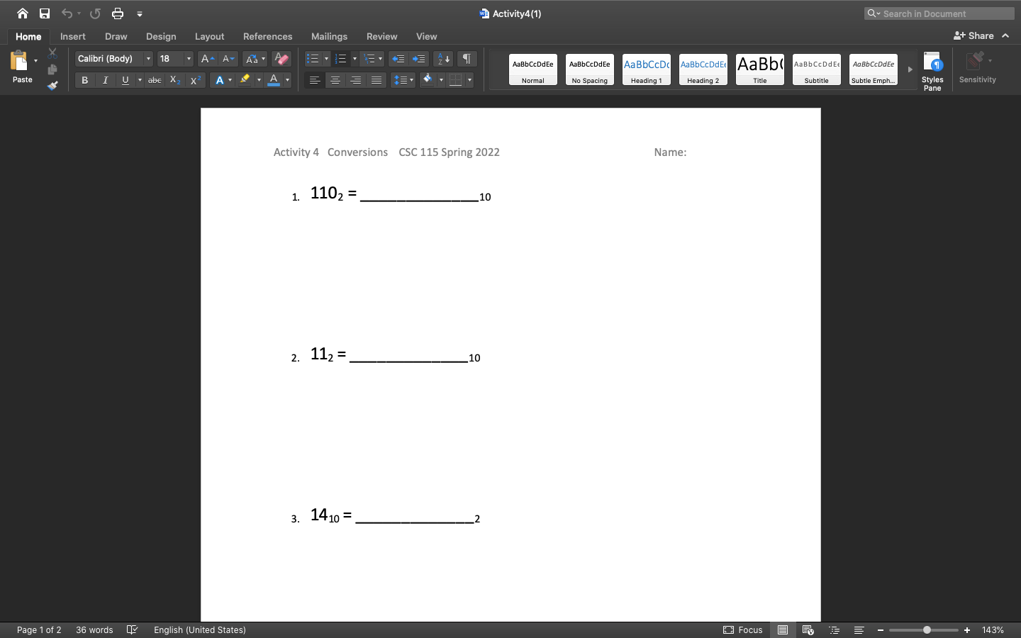Clear all formatting with the eraser icon
The width and height of the screenshot is (1021, 638).
tap(281, 59)
